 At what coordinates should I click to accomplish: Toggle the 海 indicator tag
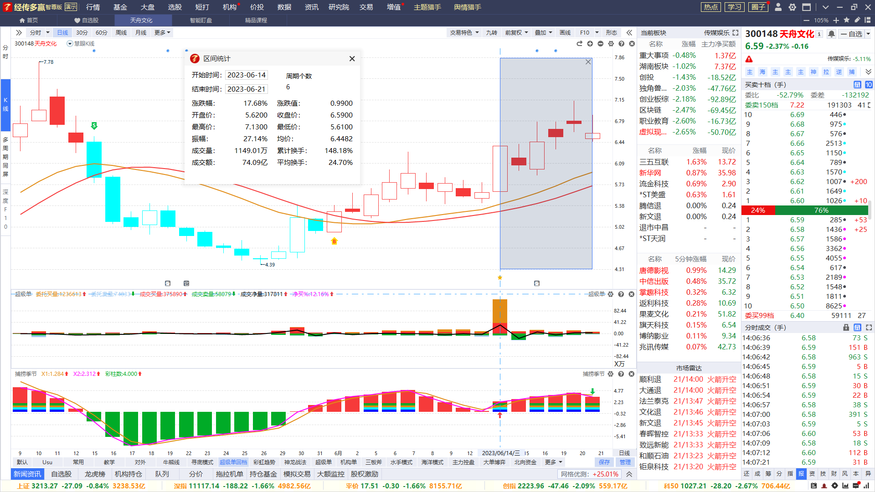pyautogui.click(x=762, y=72)
